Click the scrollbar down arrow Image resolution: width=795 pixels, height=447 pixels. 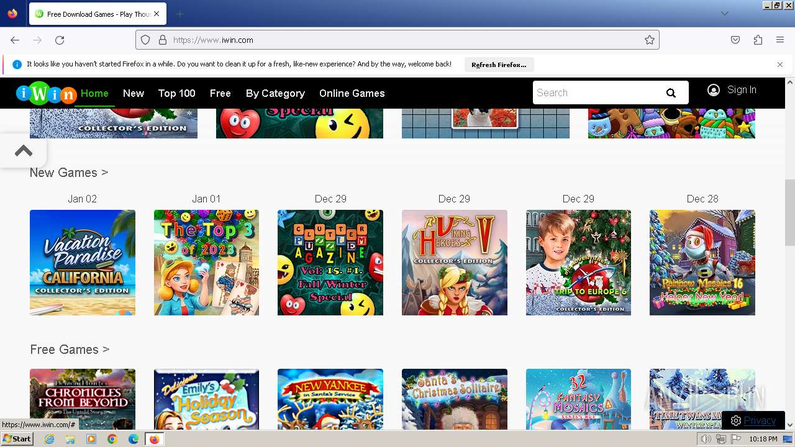tap(790, 425)
